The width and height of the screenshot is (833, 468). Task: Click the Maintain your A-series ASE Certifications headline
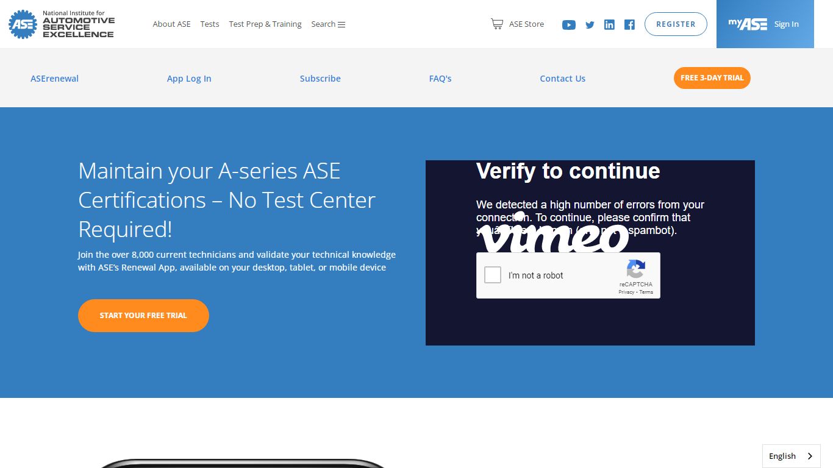coord(227,200)
